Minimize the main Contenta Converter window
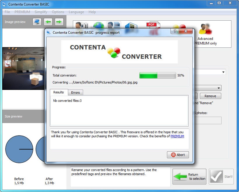Image resolution: width=239 pixels, height=192 pixels. (211, 3)
